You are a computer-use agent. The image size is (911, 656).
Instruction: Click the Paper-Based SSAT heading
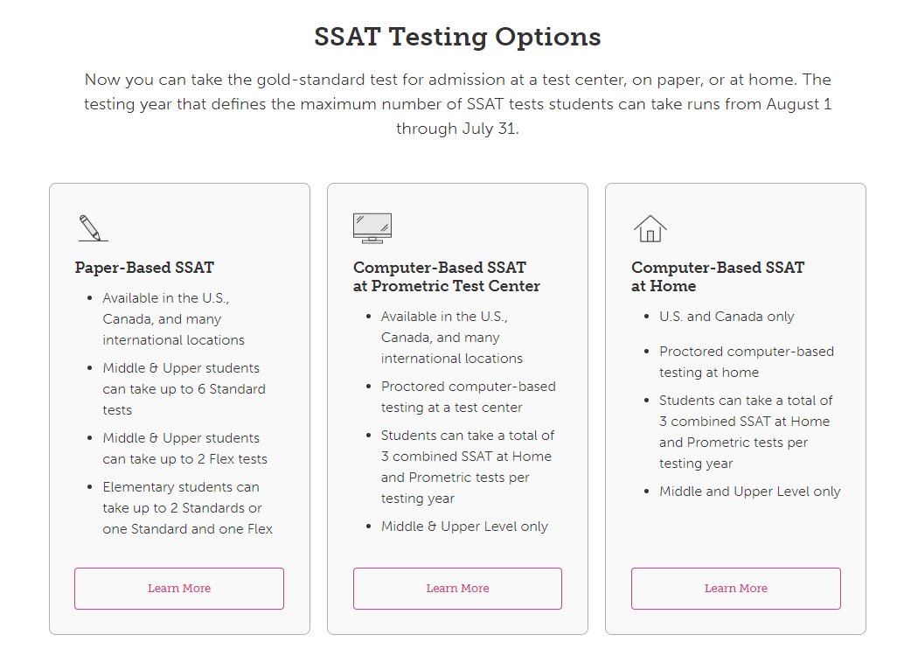[x=144, y=268]
